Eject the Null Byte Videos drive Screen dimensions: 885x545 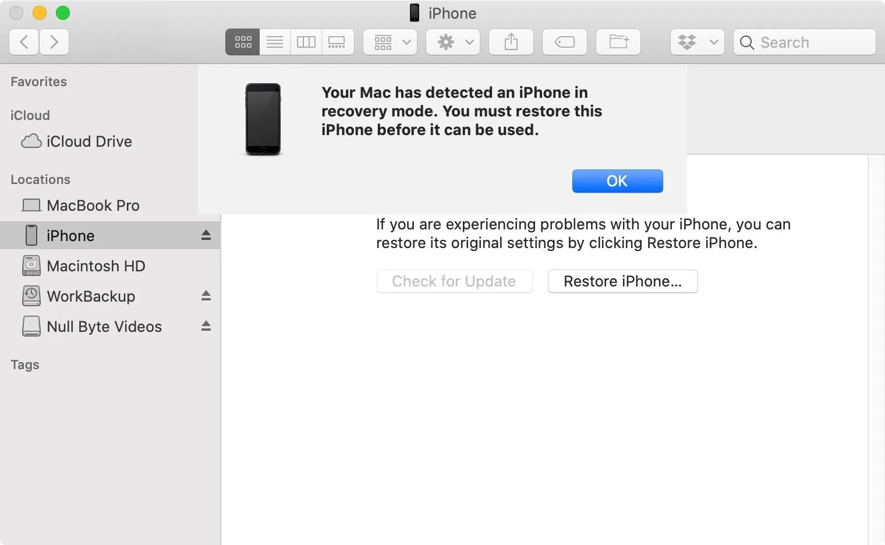click(x=206, y=326)
